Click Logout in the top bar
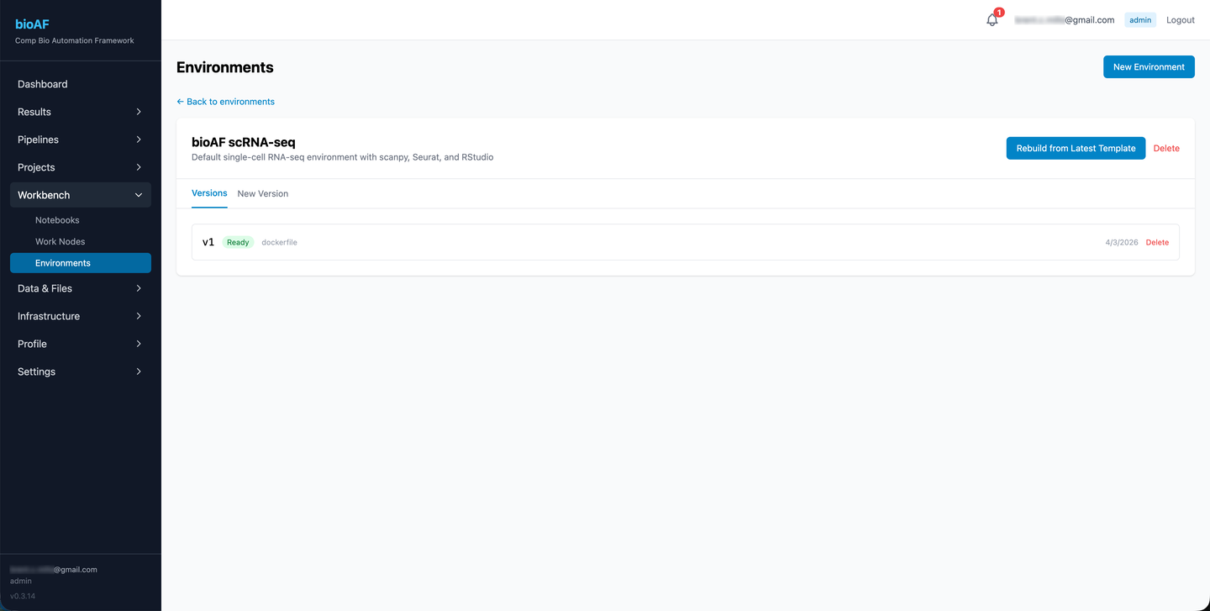The image size is (1210, 611). click(1180, 20)
